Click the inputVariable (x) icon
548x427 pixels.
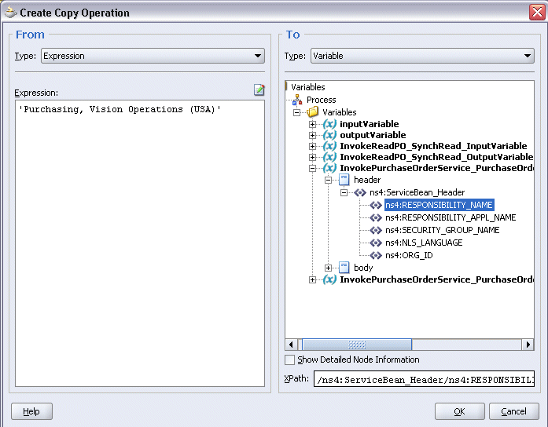[329, 124]
